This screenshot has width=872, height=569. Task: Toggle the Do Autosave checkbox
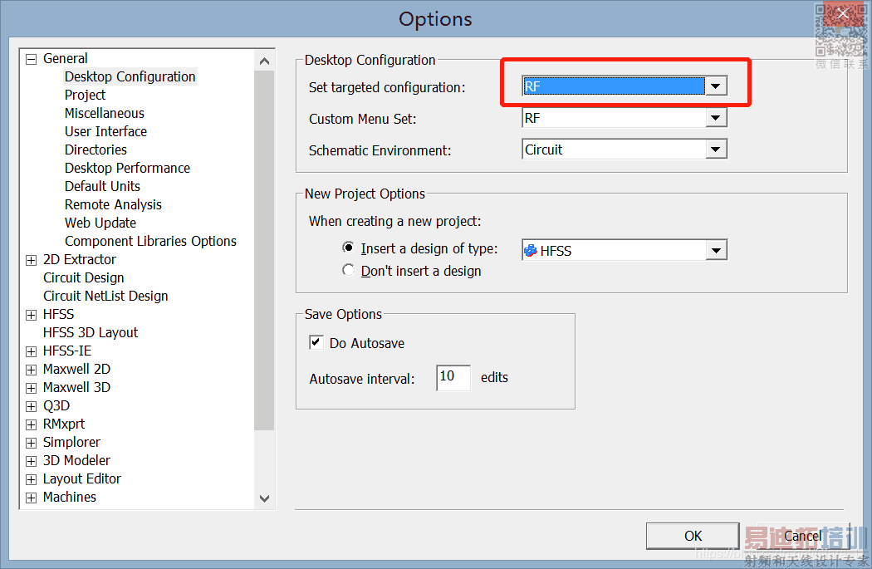coord(316,342)
